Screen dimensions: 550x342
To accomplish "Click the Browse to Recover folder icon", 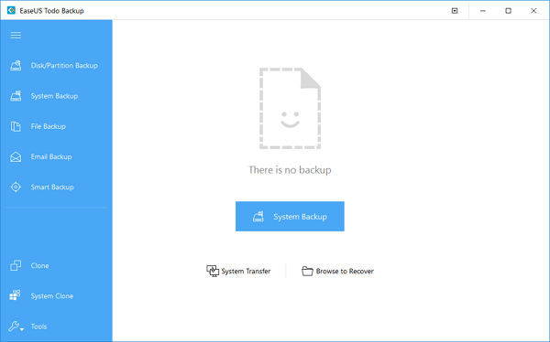I will pyautogui.click(x=307, y=271).
